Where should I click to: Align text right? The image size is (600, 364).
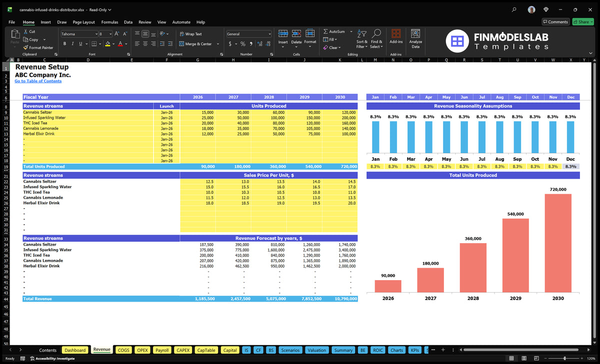click(153, 44)
